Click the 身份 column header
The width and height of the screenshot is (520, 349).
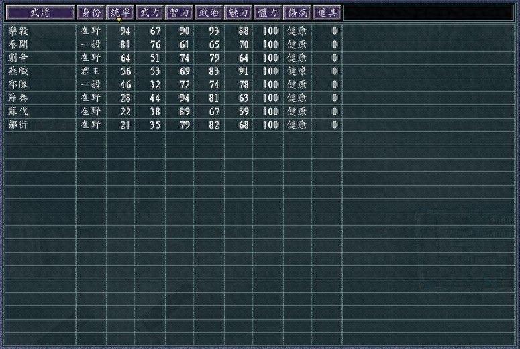pyautogui.click(x=91, y=13)
